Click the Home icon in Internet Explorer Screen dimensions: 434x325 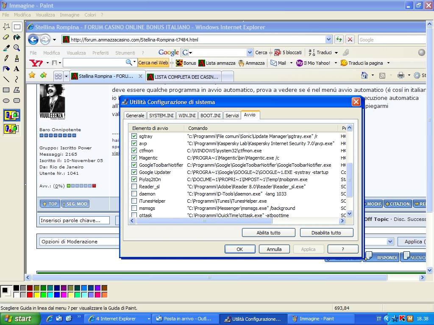(364, 75)
